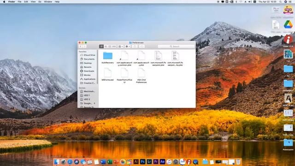Open the volume control in menu bar

250,2
